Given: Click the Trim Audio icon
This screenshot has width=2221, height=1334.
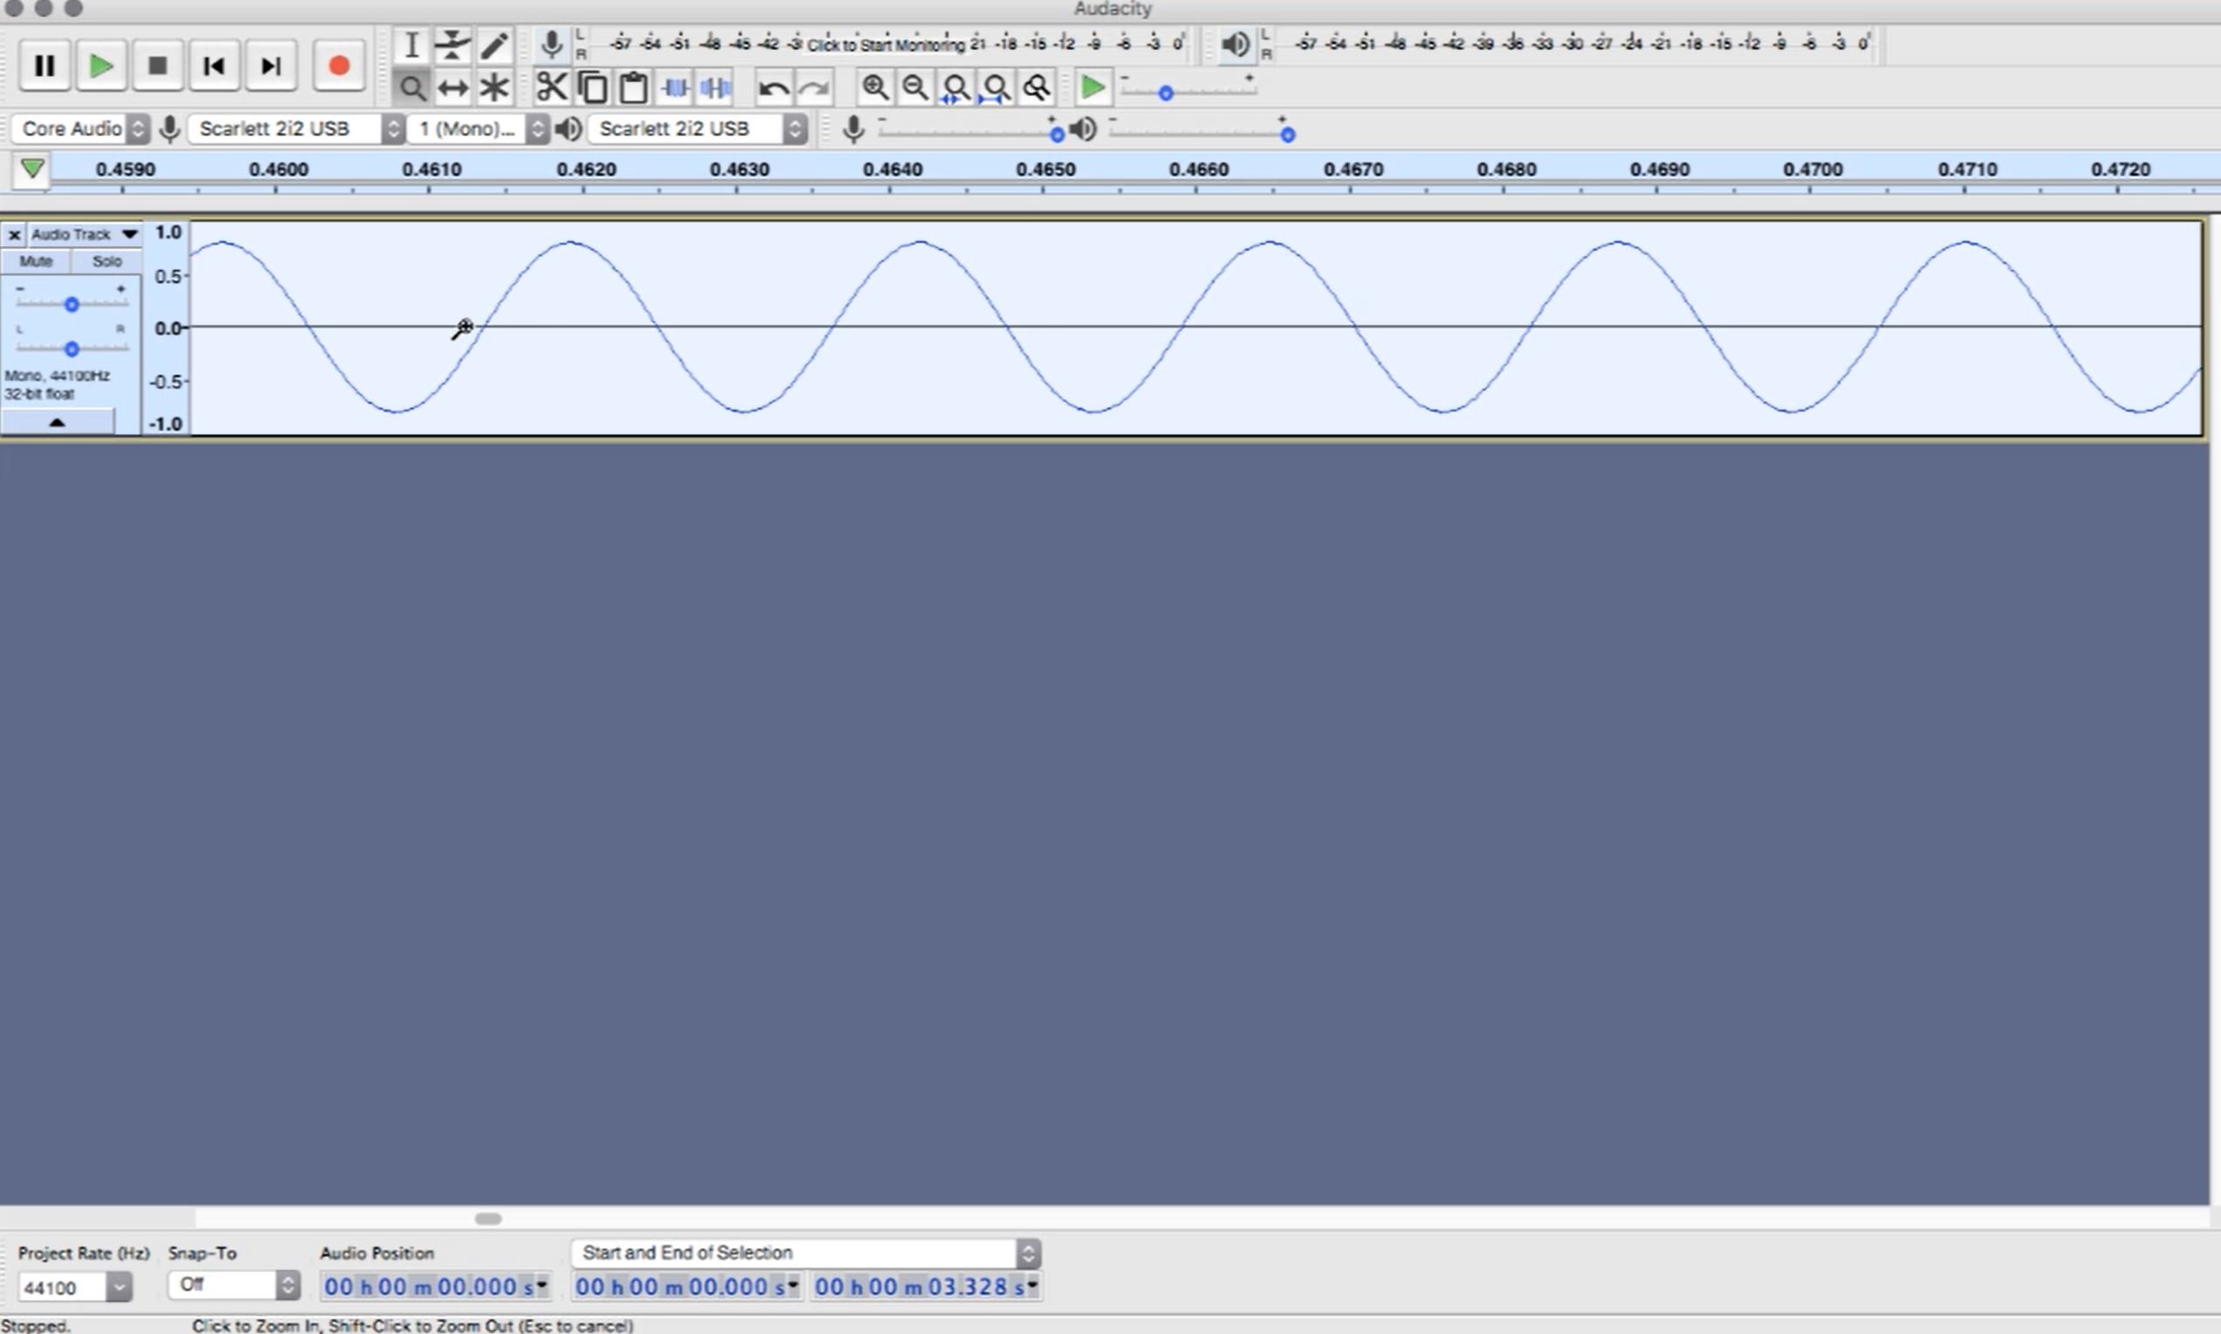Looking at the screenshot, I should pyautogui.click(x=674, y=86).
